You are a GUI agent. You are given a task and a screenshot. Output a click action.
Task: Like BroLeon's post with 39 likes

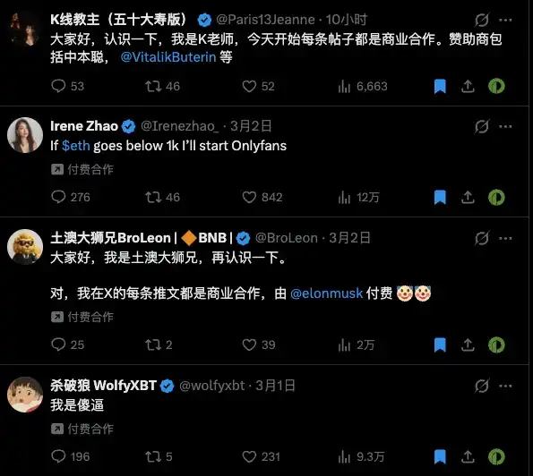coord(259,345)
